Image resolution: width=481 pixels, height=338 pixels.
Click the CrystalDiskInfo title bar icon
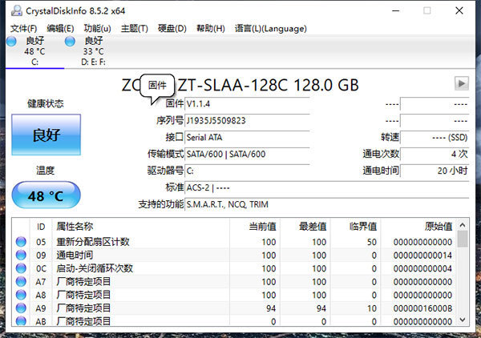17,10
